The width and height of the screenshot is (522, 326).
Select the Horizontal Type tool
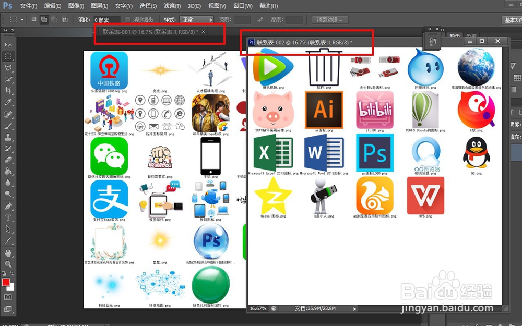click(x=8, y=218)
